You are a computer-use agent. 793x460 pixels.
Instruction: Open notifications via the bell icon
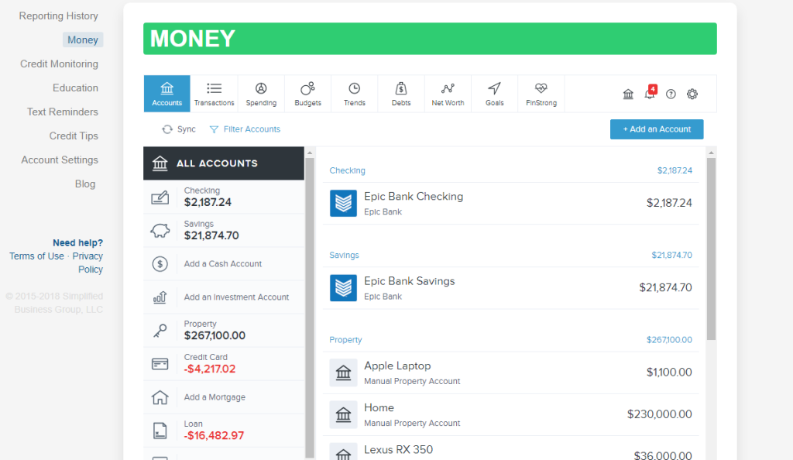[x=651, y=93]
